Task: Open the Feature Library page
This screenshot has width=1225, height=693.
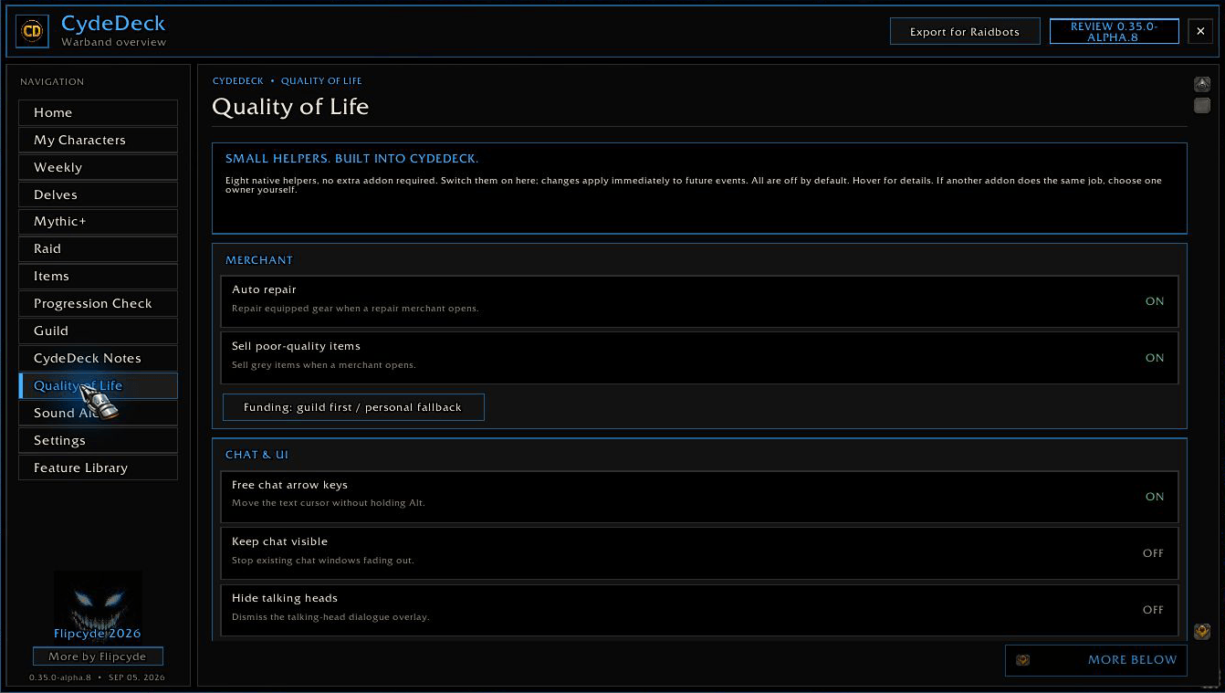Action: click(98, 467)
